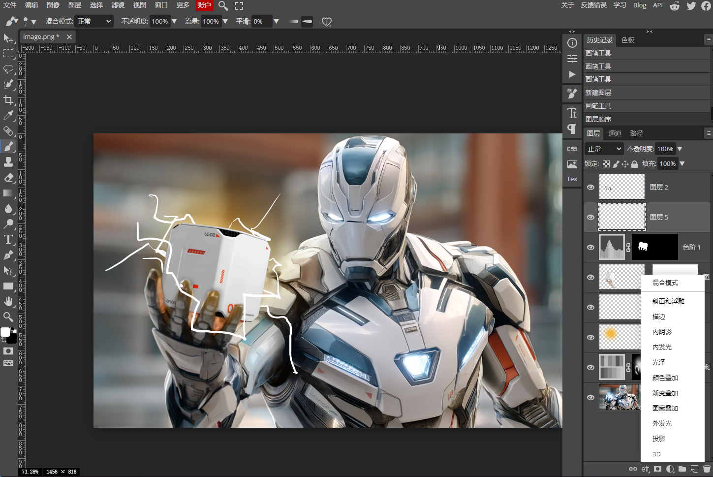Open the Properties sliders panel icon

coord(572,59)
